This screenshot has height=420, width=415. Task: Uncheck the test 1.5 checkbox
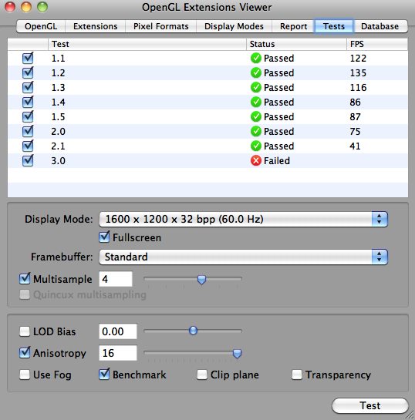(x=28, y=117)
